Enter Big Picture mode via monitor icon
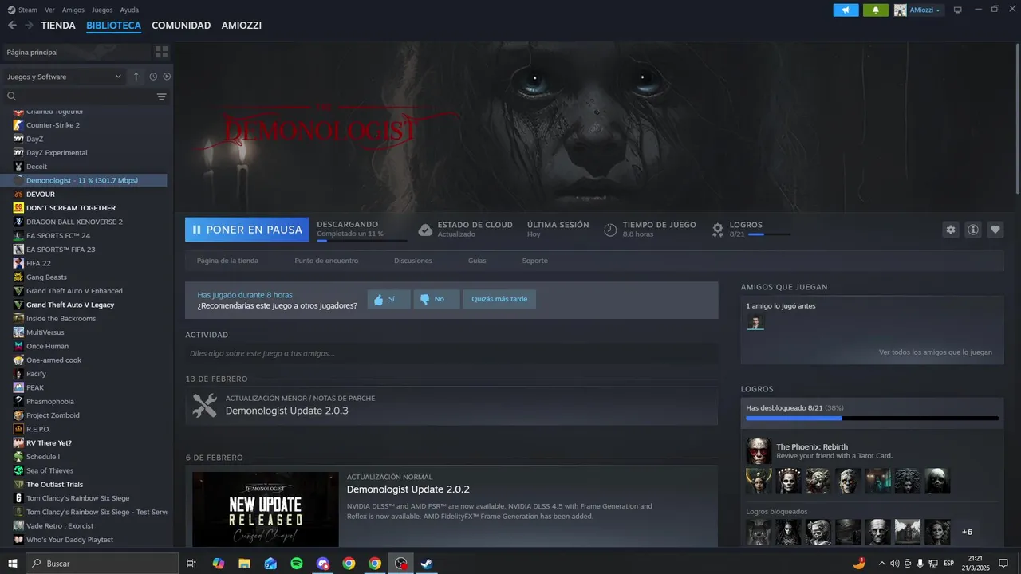Image resolution: width=1021 pixels, height=574 pixels. click(958, 10)
